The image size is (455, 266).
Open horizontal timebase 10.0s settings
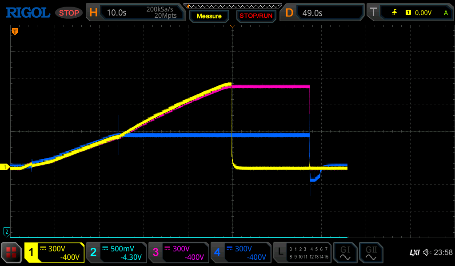[x=136, y=13]
